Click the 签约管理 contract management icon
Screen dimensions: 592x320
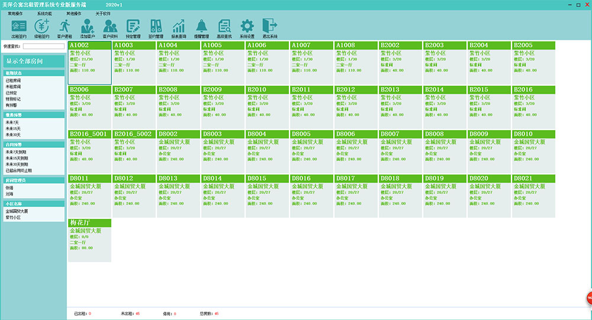tap(156, 28)
